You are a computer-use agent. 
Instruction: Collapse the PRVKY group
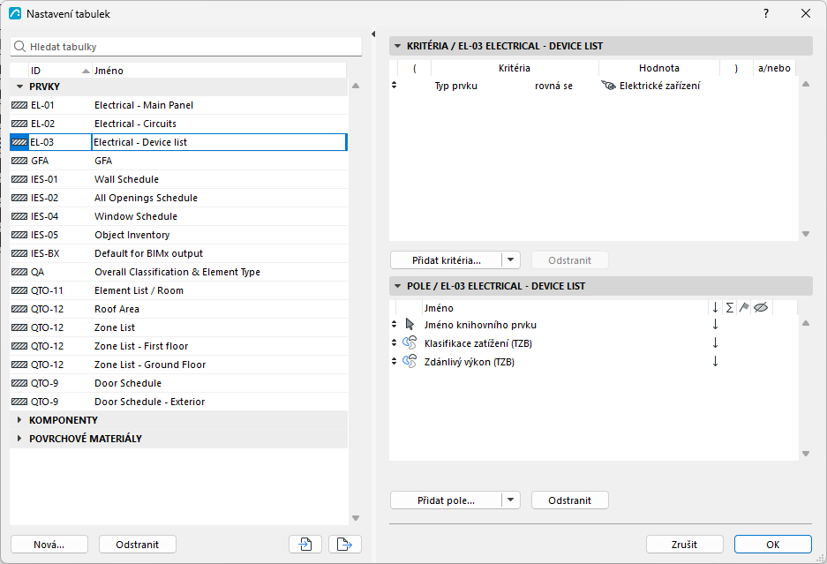click(x=20, y=86)
